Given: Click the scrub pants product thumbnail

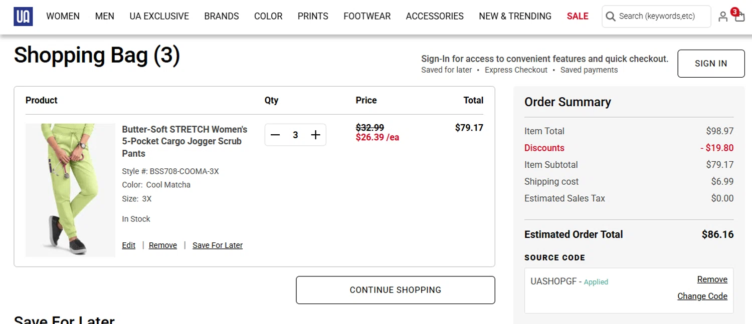Looking at the screenshot, I should (x=70, y=190).
